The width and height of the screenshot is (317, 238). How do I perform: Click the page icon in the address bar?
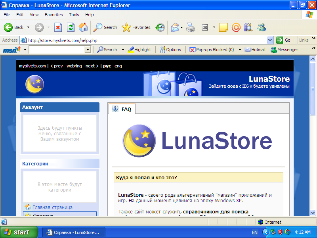tap(24, 40)
